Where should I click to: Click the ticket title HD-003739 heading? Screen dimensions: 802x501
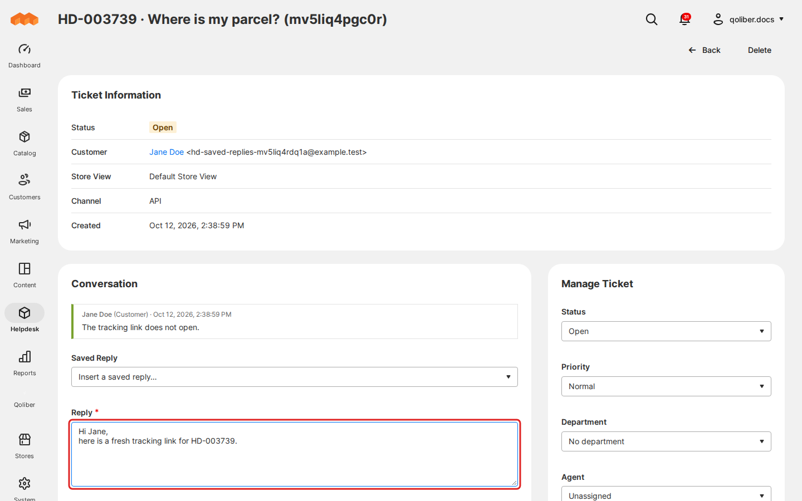pyautogui.click(x=222, y=19)
